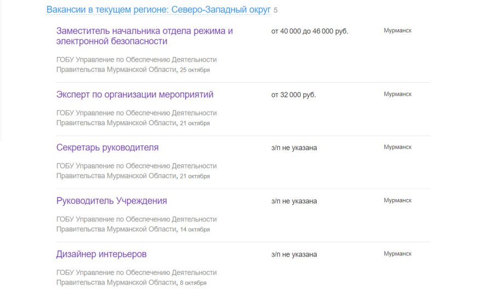
Task: Click the 8 октября posting date
Action: (x=193, y=283)
